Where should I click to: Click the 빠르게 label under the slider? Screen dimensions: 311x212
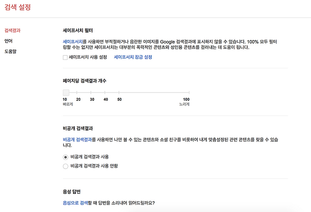68,104
